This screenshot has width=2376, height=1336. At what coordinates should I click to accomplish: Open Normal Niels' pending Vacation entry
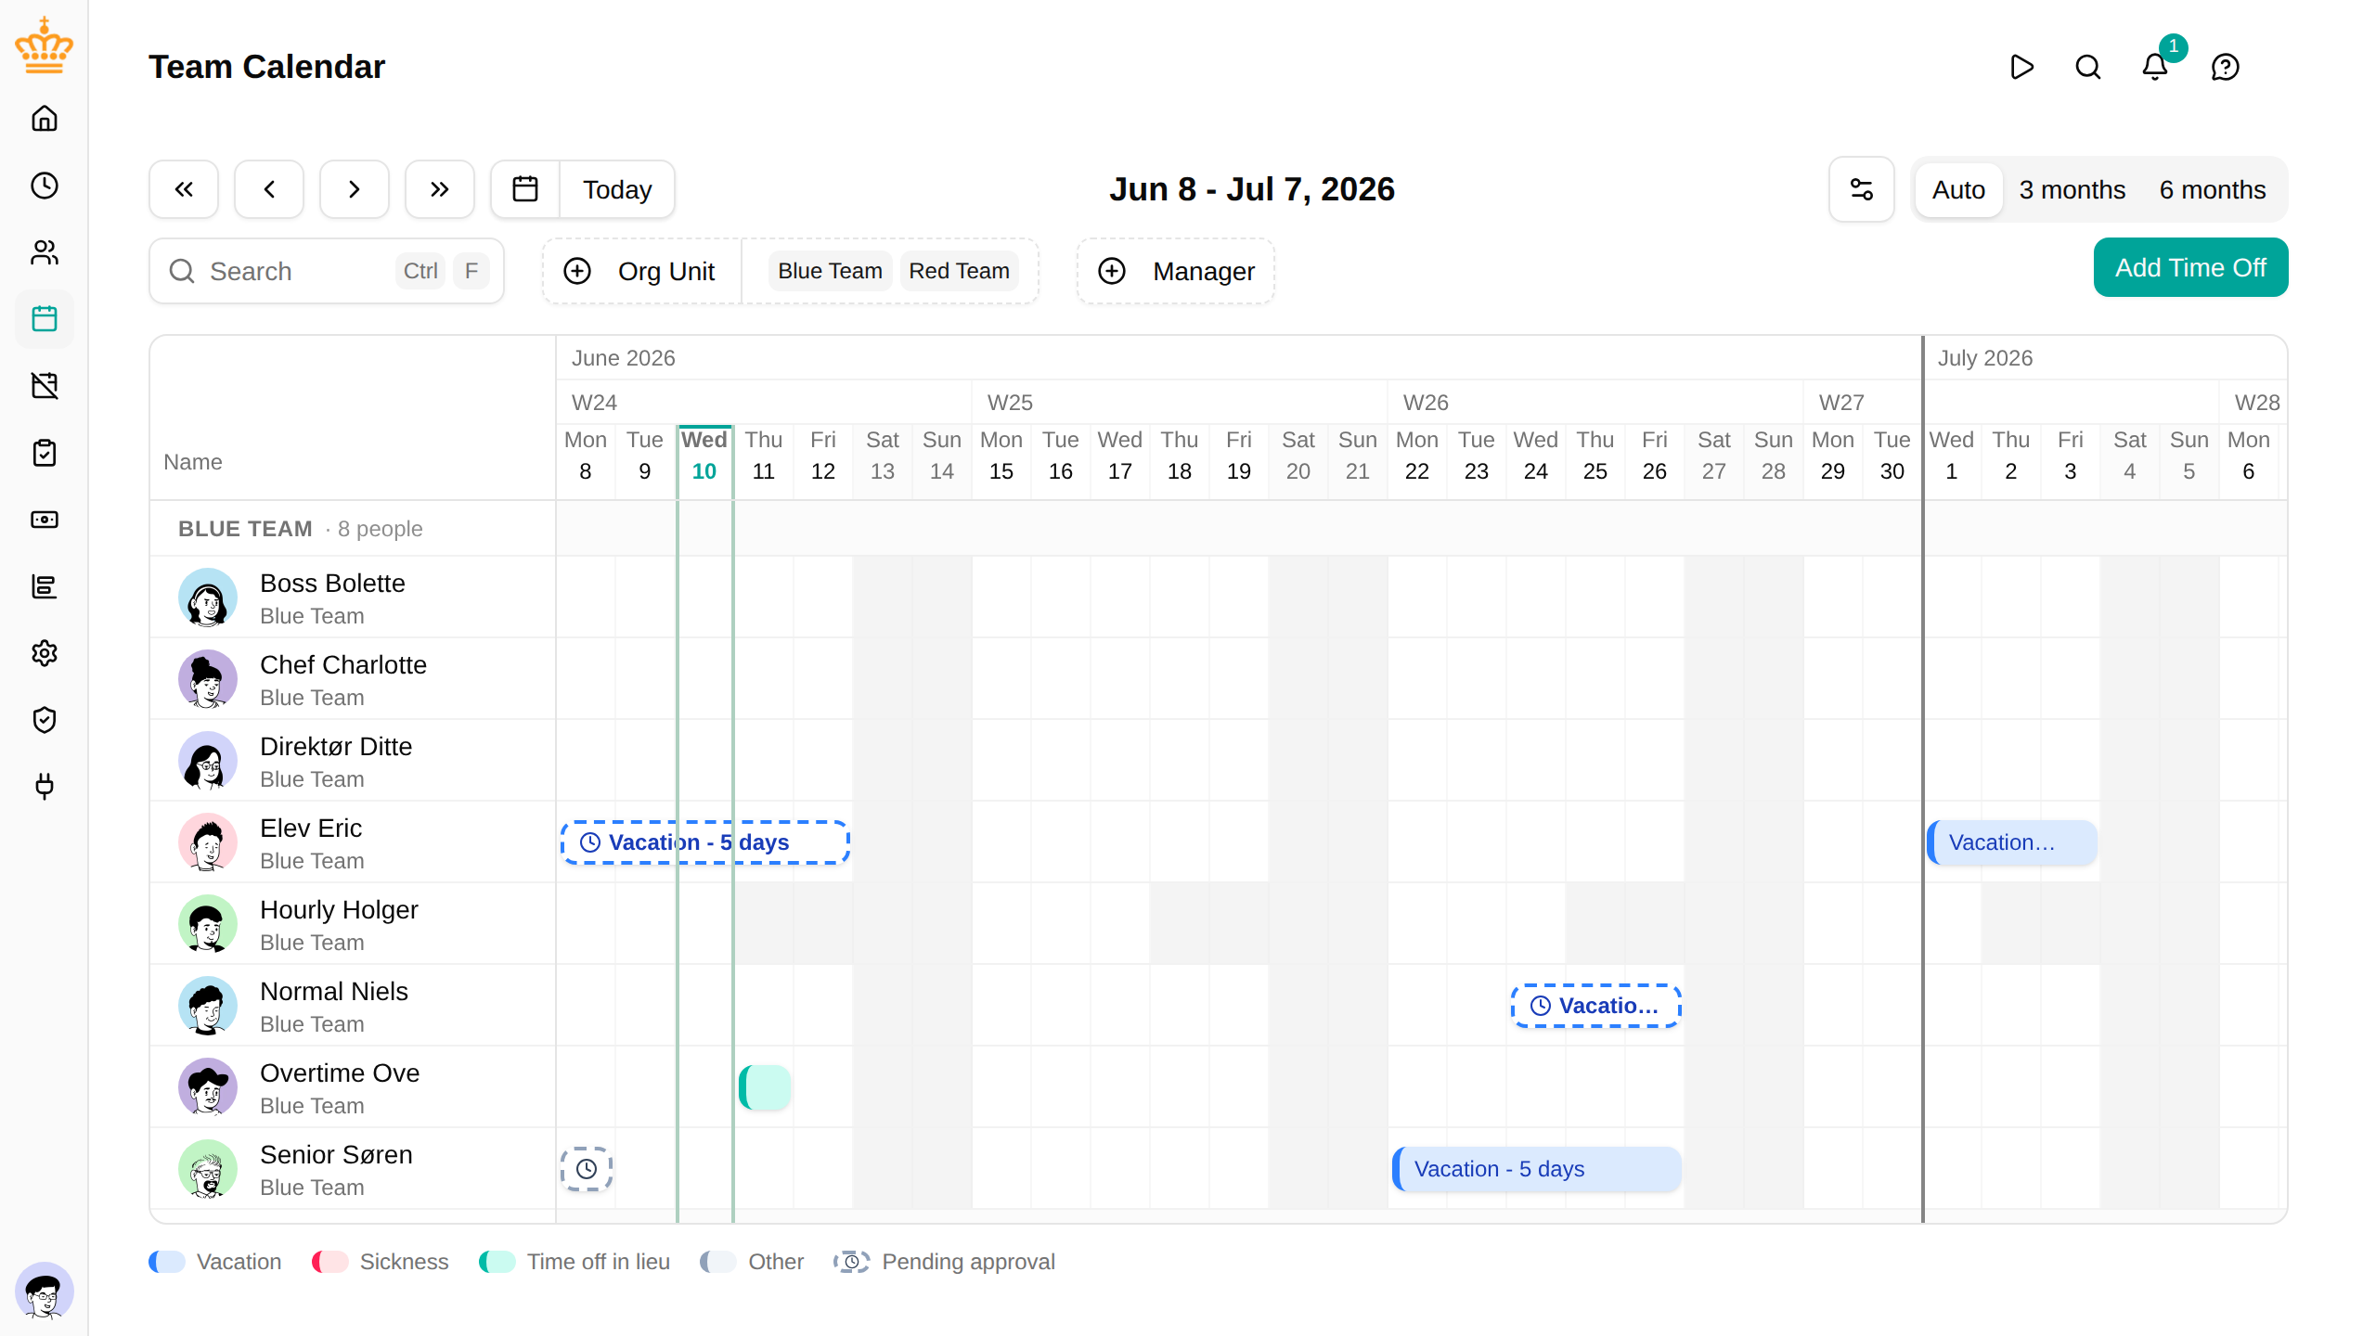click(x=1596, y=1006)
